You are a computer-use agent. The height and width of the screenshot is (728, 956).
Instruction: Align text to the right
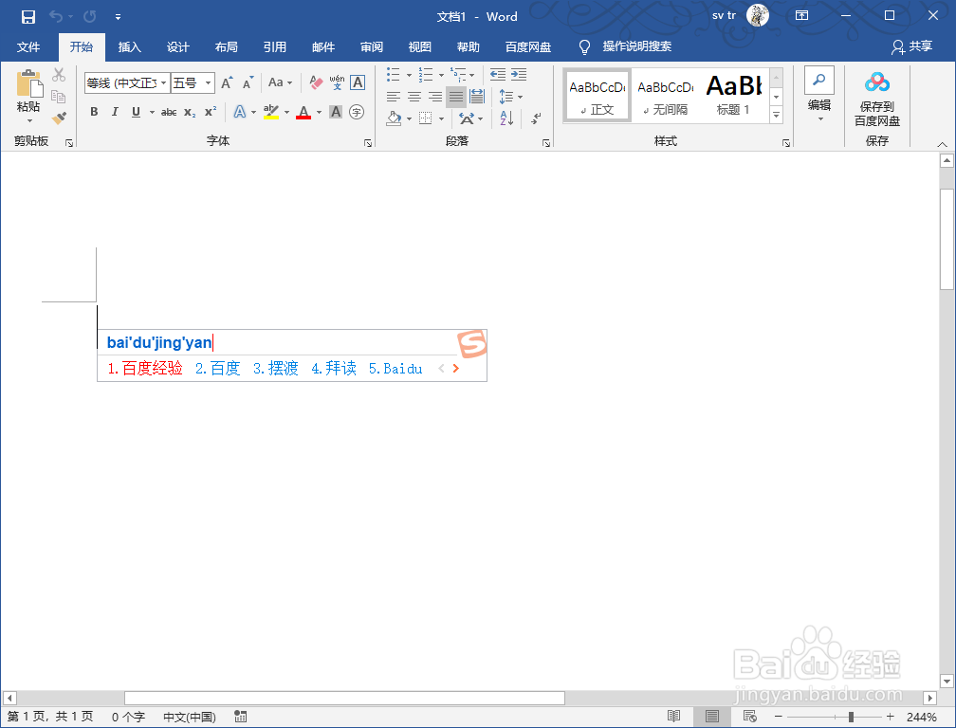(x=435, y=97)
